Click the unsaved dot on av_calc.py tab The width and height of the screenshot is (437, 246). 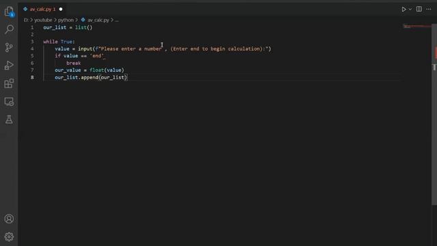click(x=61, y=9)
